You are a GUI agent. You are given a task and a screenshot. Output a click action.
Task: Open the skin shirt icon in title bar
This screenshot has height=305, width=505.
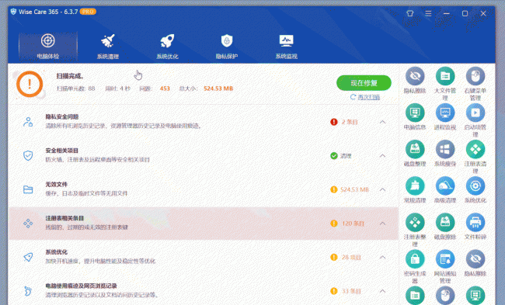click(409, 13)
